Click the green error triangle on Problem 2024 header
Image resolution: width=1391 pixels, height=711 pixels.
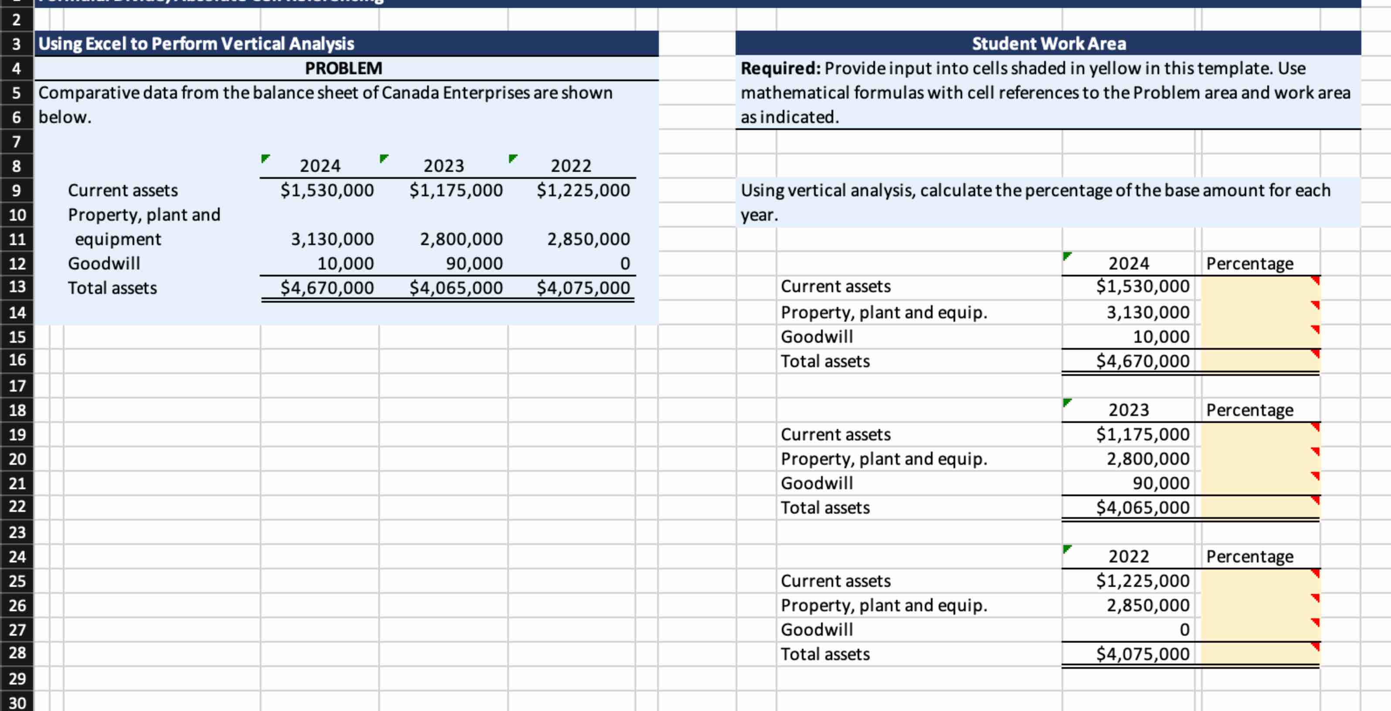tap(265, 158)
